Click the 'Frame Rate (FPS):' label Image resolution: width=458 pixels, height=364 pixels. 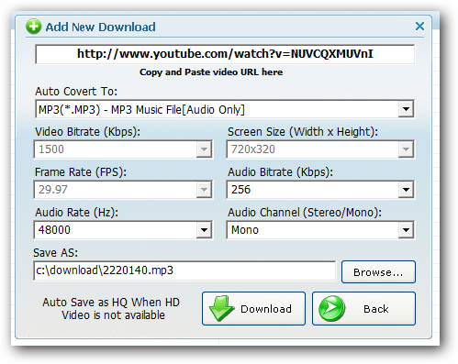pos(81,172)
